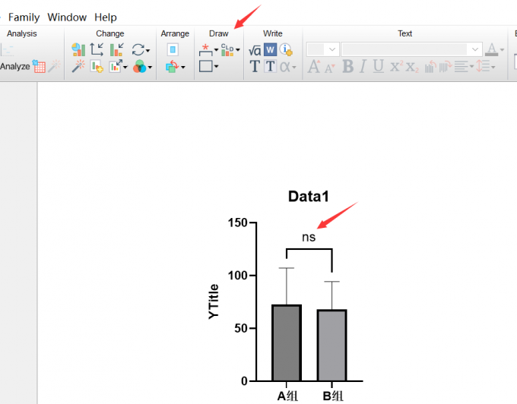The height and width of the screenshot is (404, 517).
Task: Expand the resize graph dropdown arrow
Action: tap(125, 67)
